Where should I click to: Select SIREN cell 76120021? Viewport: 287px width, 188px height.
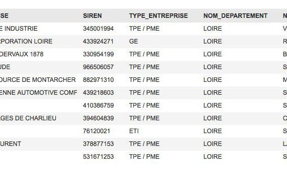click(x=96, y=131)
